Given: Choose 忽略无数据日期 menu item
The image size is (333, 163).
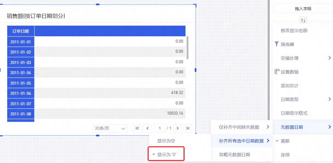Looking at the screenshot, I should [235, 155].
